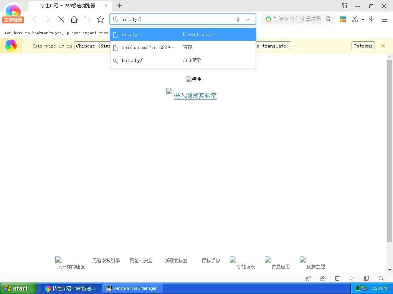Click the scrollbar down arrow
This screenshot has height=294, width=393.
(x=390, y=270)
